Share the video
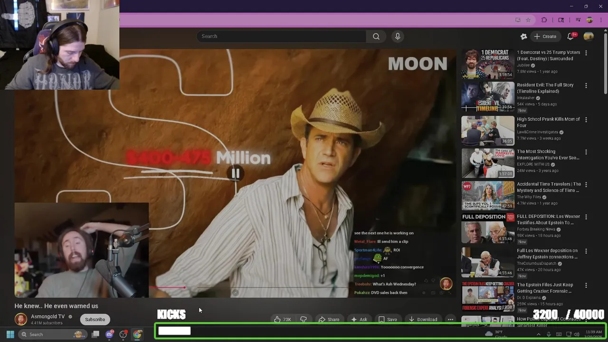Screen dimensions: 608x342 click(329, 320)
